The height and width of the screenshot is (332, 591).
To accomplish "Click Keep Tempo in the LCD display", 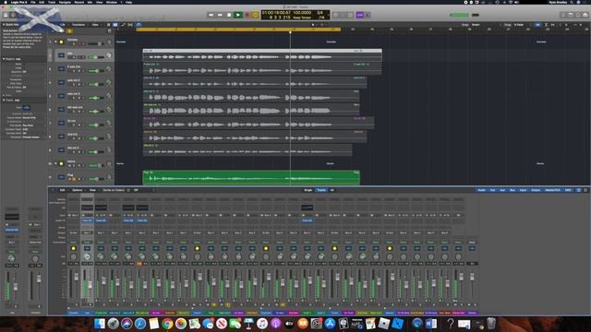I will (302, 18).
